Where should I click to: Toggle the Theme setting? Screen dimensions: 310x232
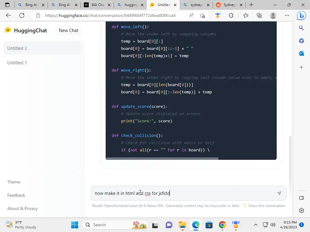coord(14,182)
